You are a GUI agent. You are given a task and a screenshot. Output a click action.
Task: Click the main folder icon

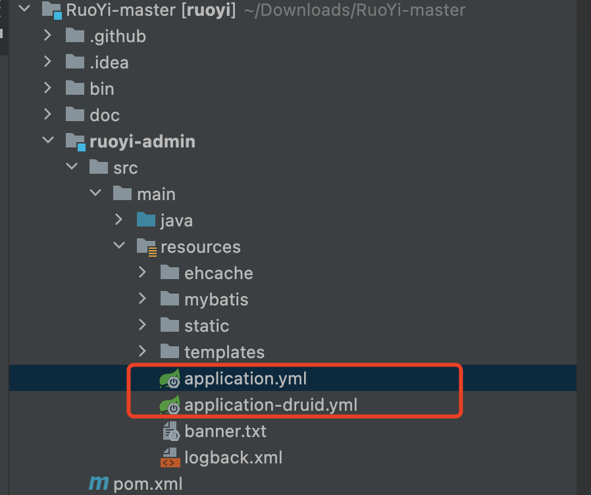[x=122, y=193]
